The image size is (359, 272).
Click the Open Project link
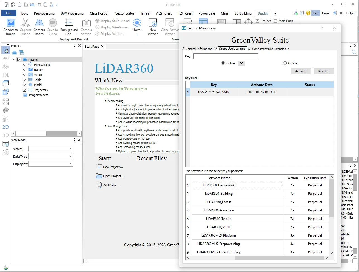click(x=110, y=176)
